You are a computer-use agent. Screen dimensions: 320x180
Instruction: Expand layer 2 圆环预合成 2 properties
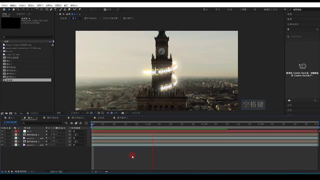13,135
